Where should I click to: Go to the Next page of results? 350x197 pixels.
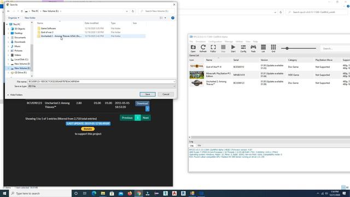(x=145, y=118)
